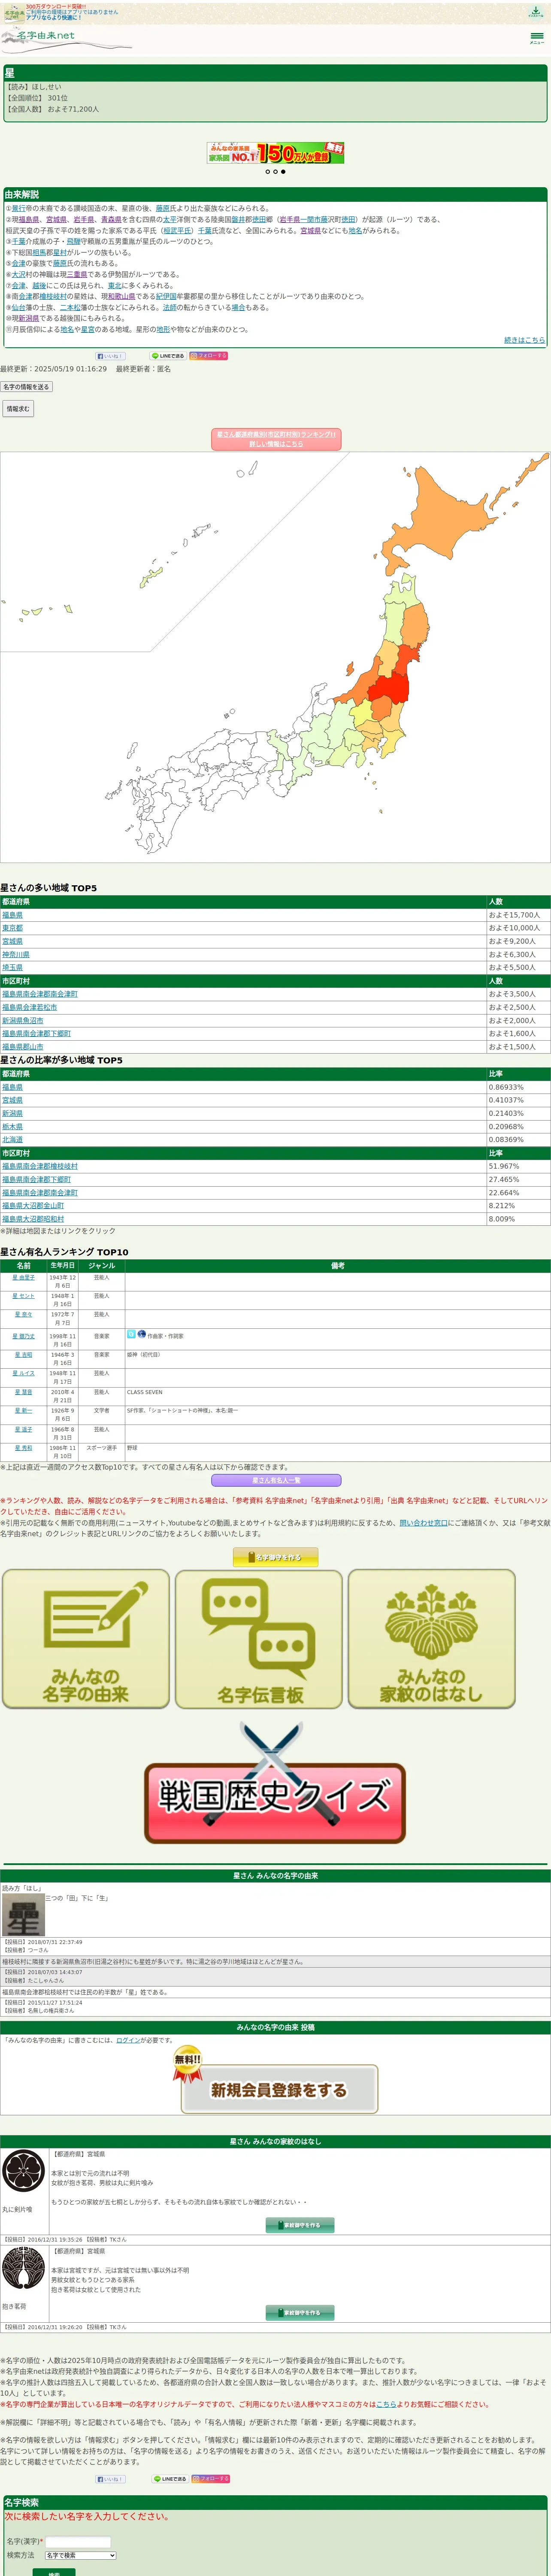Open celebrity link 星 新一

[x=24, y=1410]
